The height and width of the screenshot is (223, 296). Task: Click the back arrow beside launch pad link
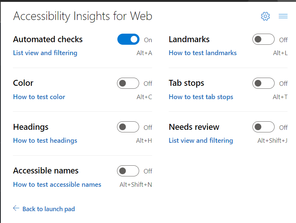(x=16, y=208)
